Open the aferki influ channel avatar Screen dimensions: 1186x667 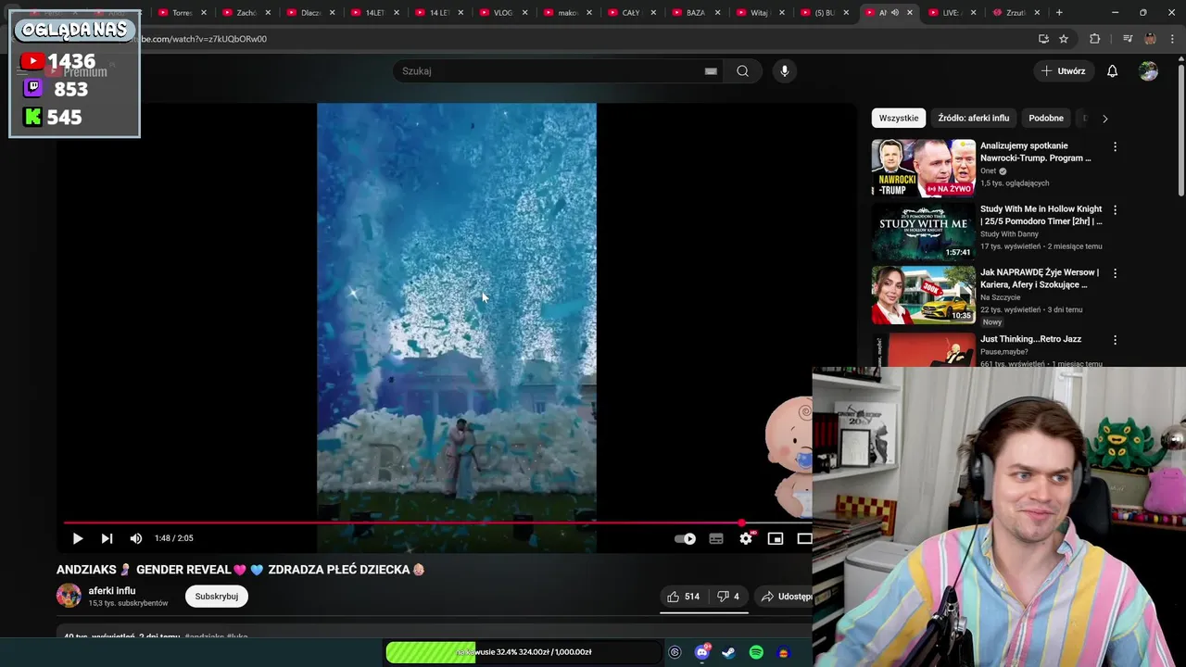[x=69, y=596]
